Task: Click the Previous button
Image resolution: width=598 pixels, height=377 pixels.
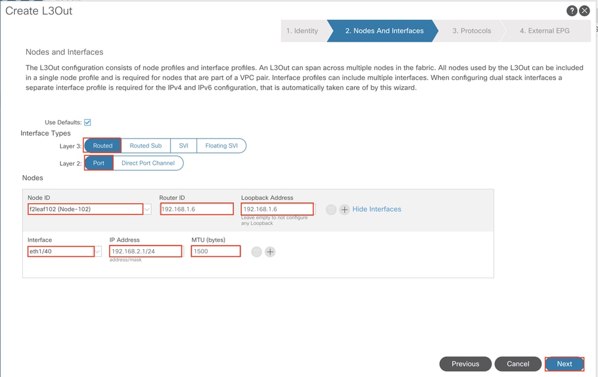Action: [465, 364]
